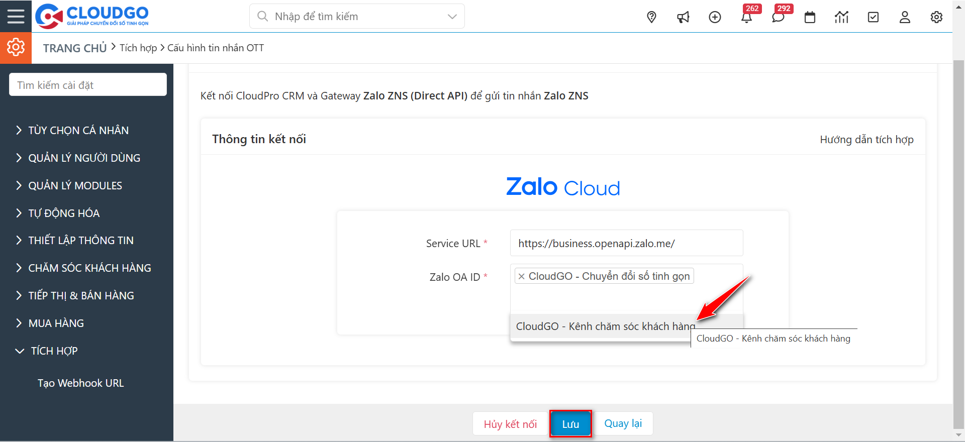Open Hướng dẫn tích hợp link
Image resolution: width=965 pixels, height=442 pixels.
click(x=866, y=139)
